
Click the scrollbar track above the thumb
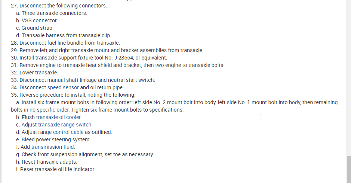[x=348, y=74]
